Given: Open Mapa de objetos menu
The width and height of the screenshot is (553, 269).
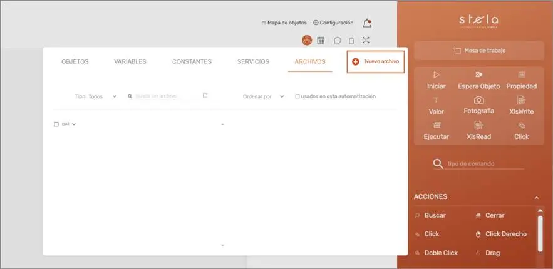Looking at the screenshot, I should click(x=284, y=23).
